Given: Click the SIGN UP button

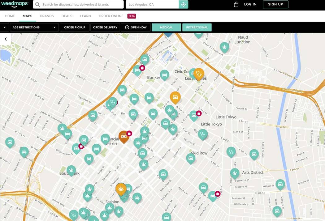Looking at the screenshot, I should [275, 4].
